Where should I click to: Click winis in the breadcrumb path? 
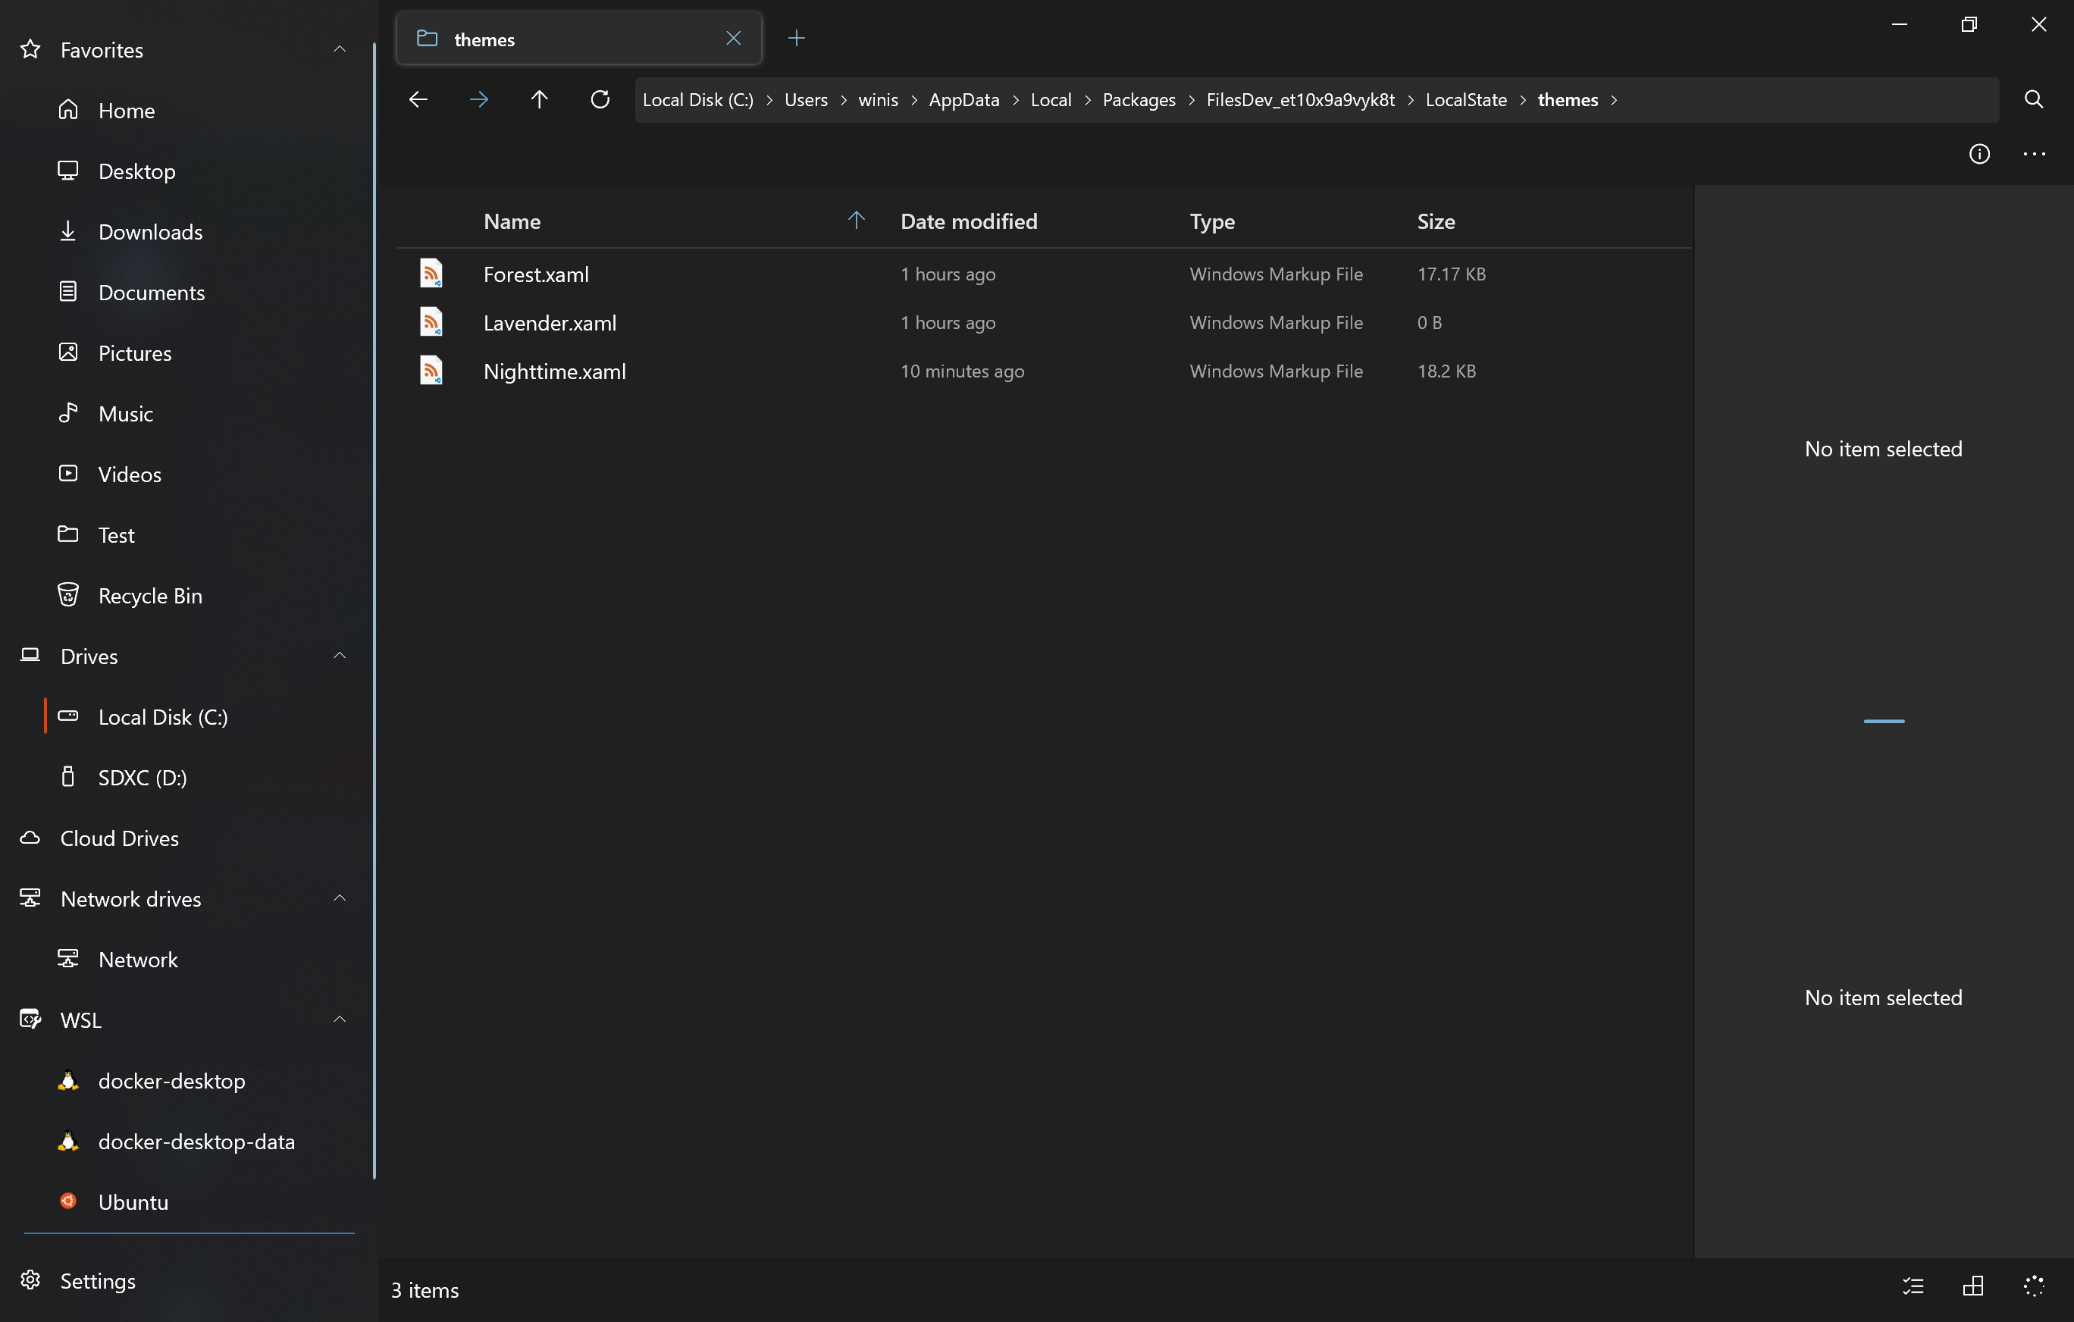pyautogui.click(x=878, y=100)
